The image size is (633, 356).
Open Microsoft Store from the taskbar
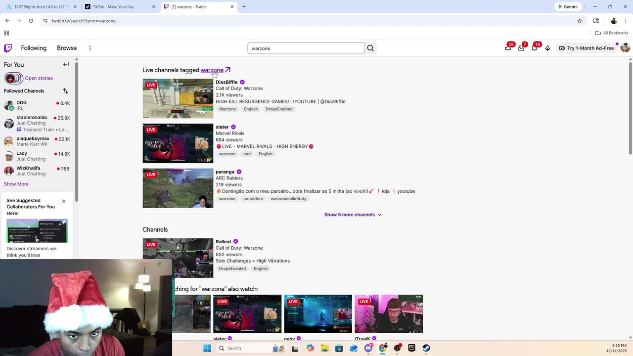(x=339, y=348)
